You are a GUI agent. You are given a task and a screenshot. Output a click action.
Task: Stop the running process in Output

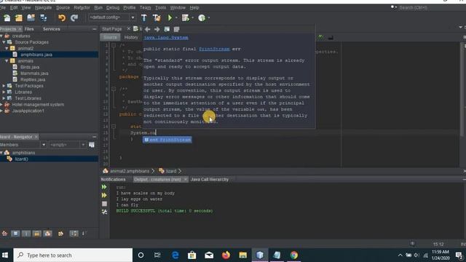[104, 204]
